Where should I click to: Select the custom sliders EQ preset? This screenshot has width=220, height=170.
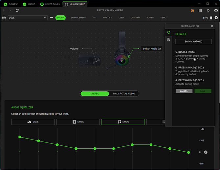pyautogui.click(x=156, y=122)
